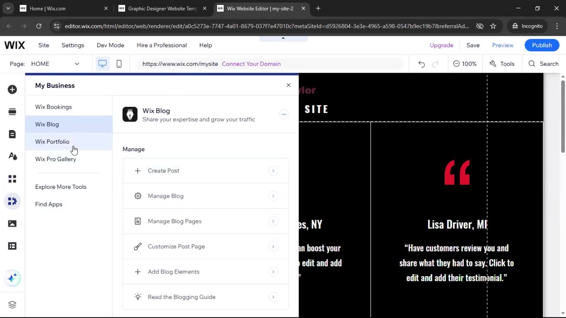Click the Upgrade link
Screen dimensions: 566x318
pyautogui.click(x=441, y=45)
